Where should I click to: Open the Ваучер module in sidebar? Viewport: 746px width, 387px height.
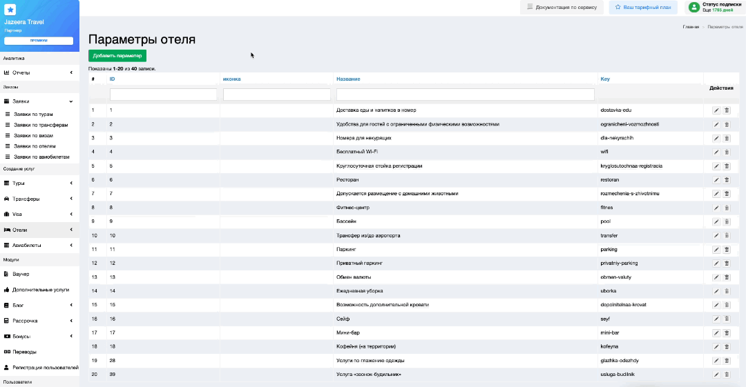pyautogui.click(x=21, y=274)
